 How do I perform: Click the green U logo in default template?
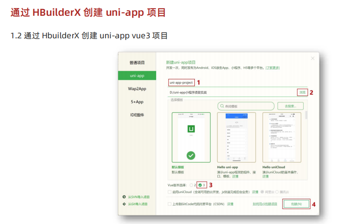click(x=191, y=129)
